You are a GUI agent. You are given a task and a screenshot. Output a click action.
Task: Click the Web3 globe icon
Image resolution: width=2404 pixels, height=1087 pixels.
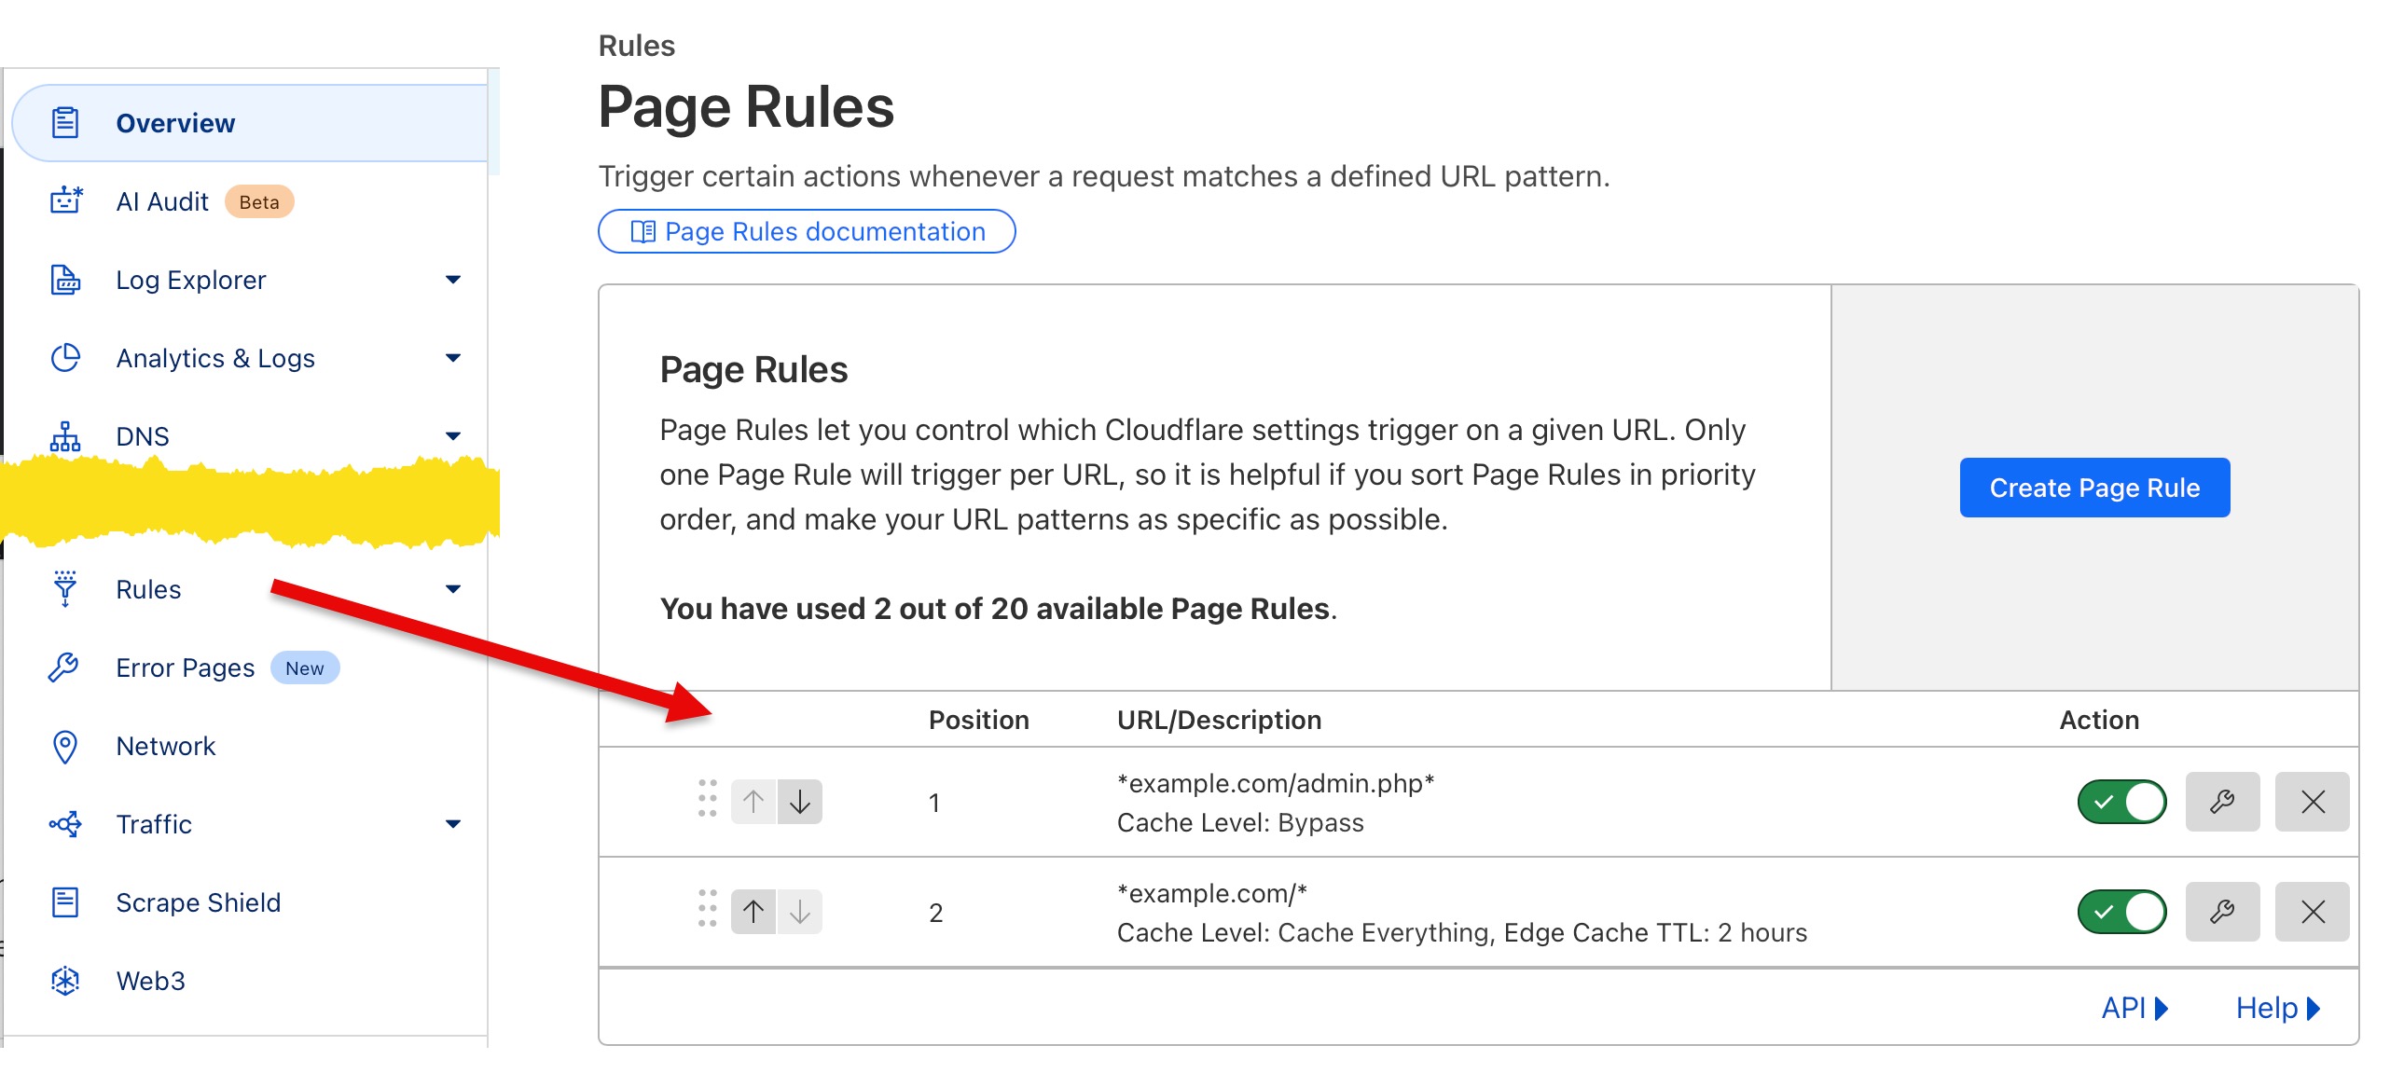(x=64, y=981)
